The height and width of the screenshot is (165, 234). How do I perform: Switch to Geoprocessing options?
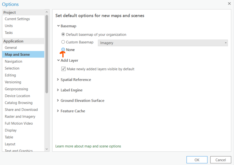(16, 89)
